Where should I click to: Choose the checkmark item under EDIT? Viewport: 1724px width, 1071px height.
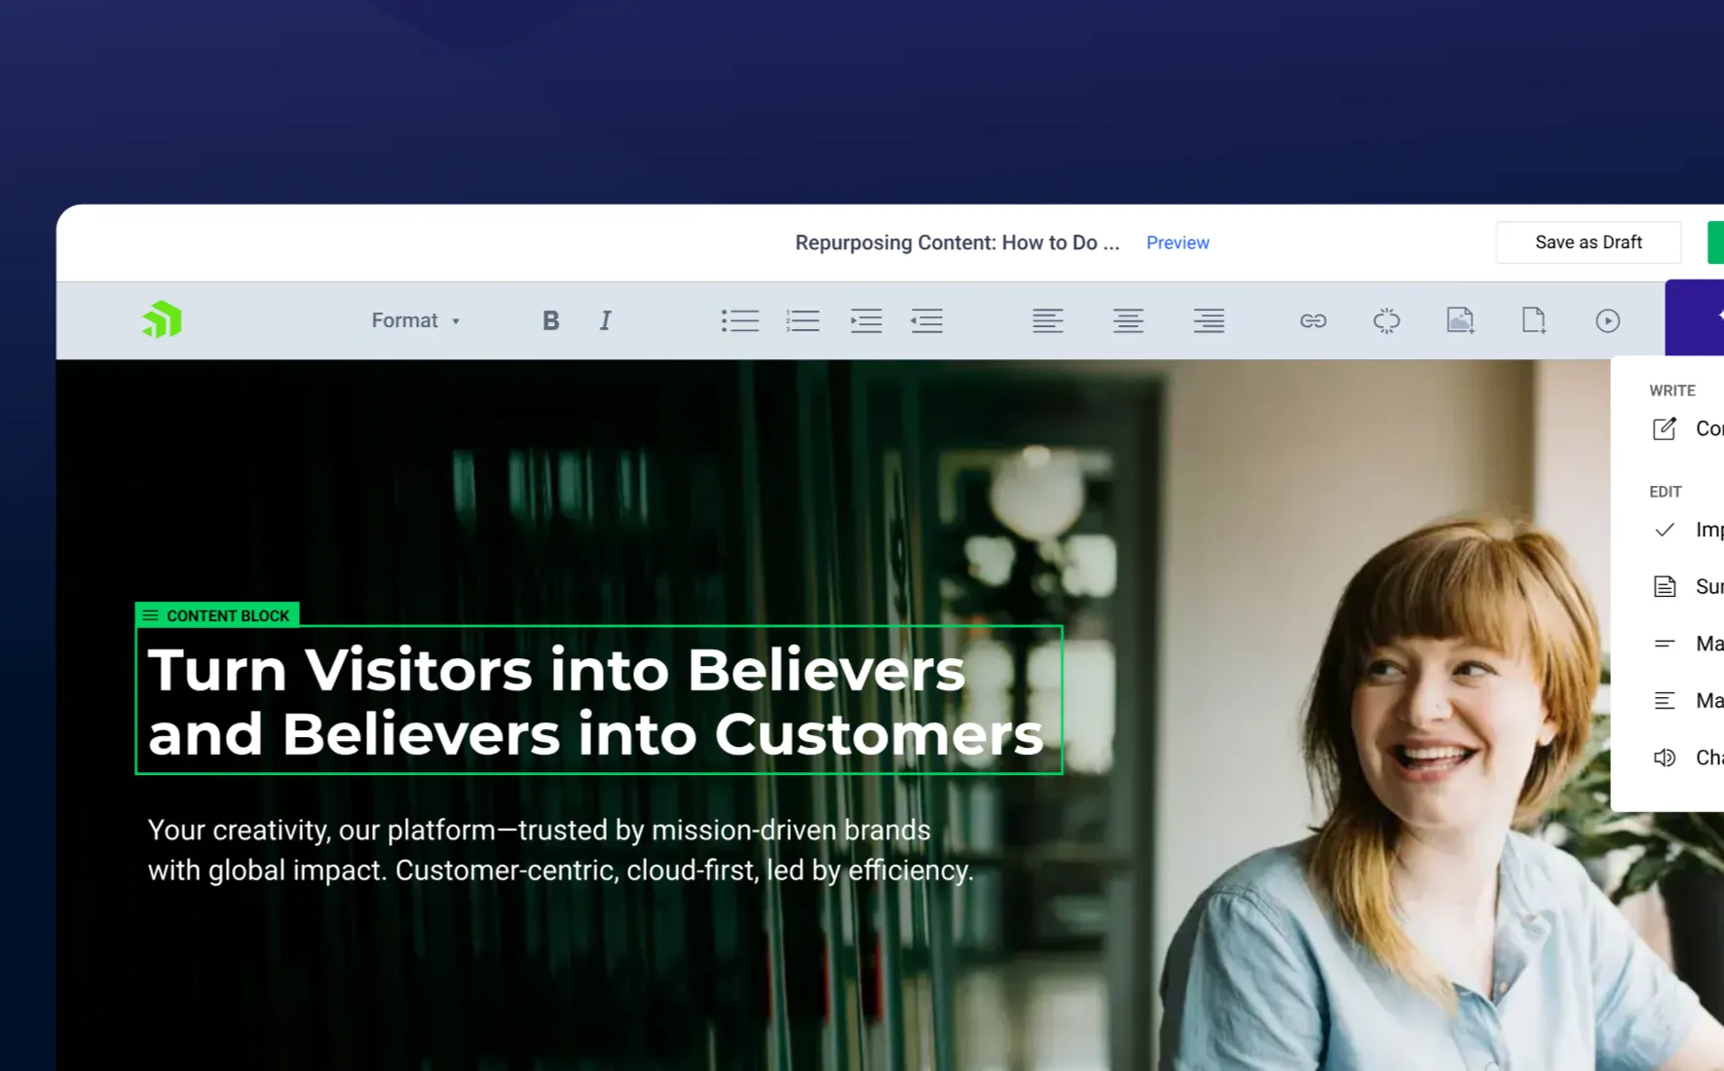[x=1688, y=530]
